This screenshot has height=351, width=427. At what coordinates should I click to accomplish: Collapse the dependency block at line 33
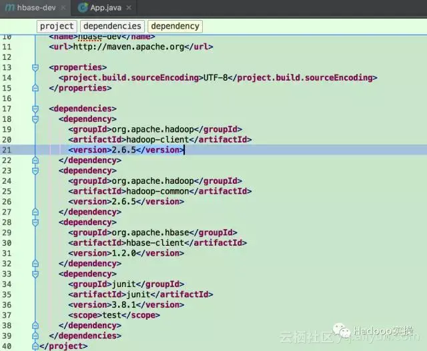[35, 274]
